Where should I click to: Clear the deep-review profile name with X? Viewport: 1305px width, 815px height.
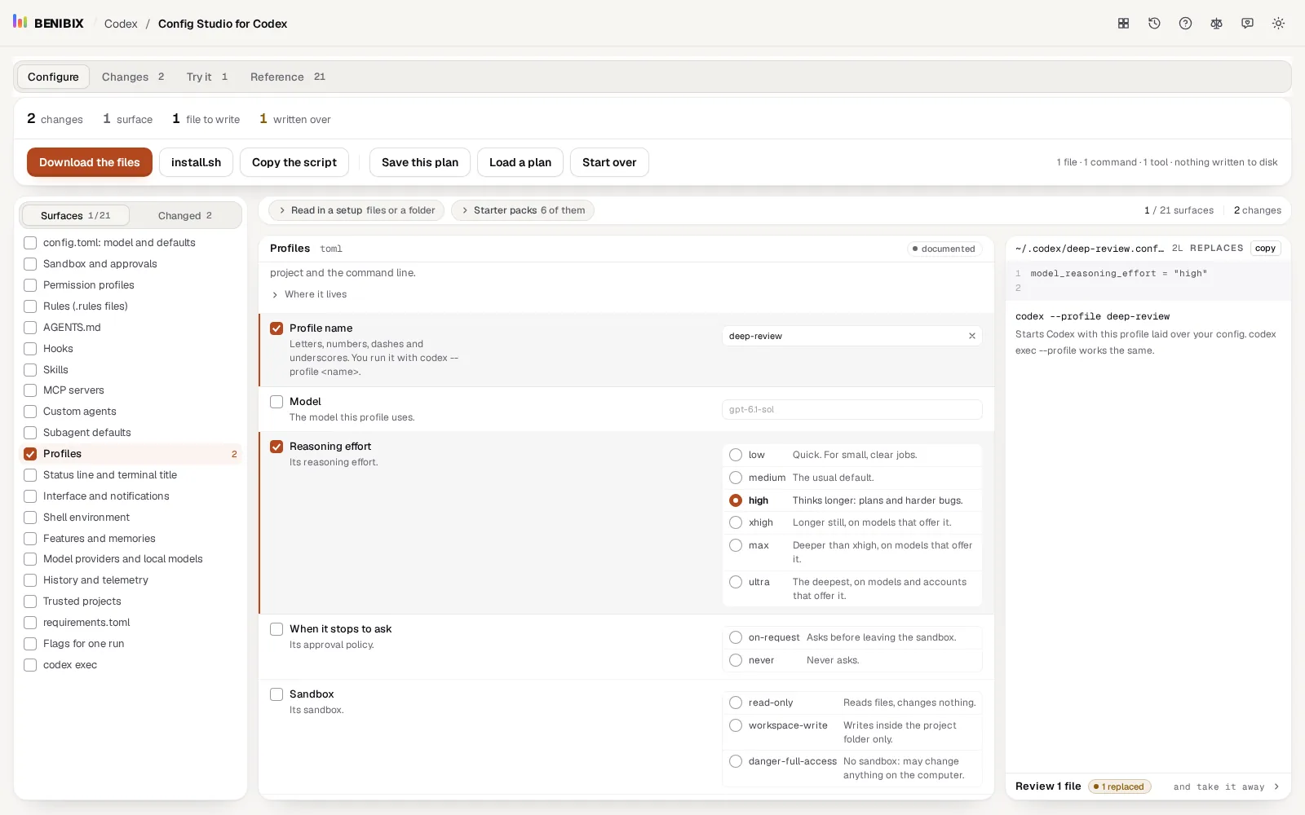pos(971,336)
